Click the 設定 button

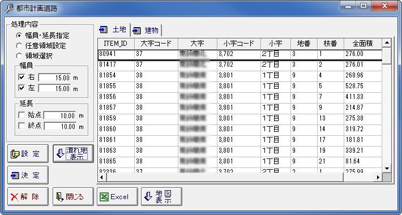[x=28, y=154]
